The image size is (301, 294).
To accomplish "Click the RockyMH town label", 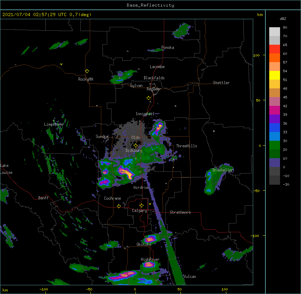I will [x=86, y=79].
